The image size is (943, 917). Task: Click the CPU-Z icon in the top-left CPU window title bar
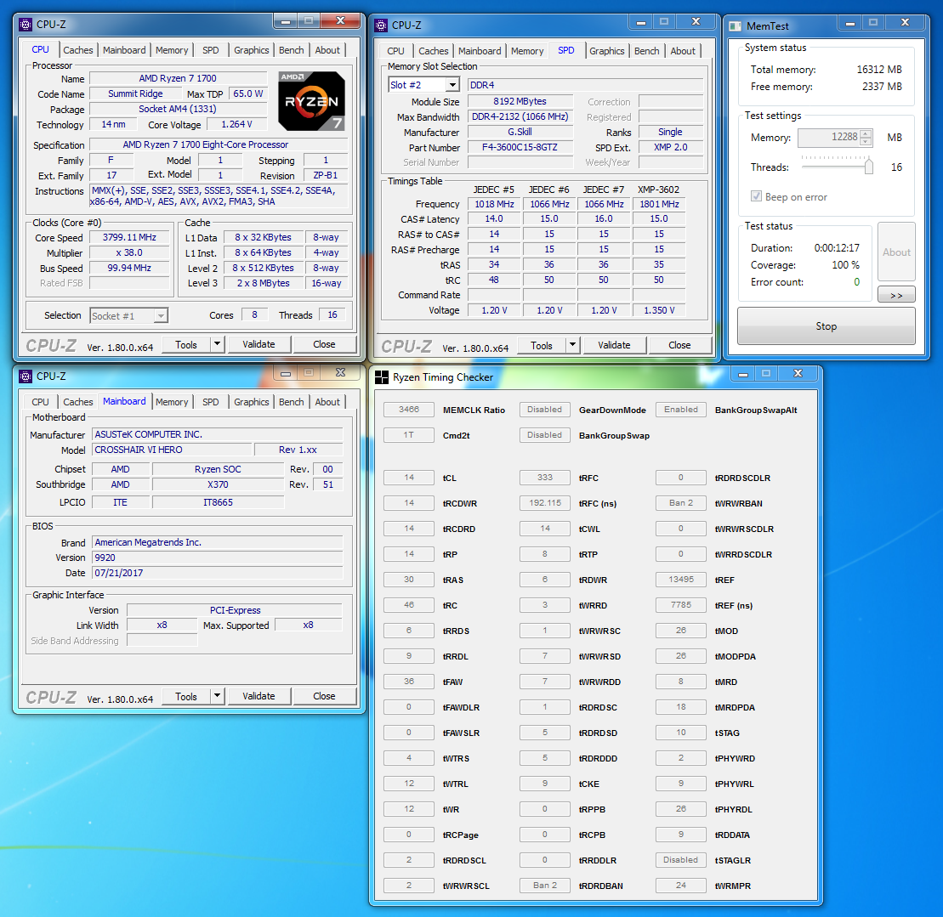click(26, 24)
